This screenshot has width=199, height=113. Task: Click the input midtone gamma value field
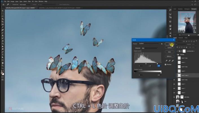pos(150,66)
